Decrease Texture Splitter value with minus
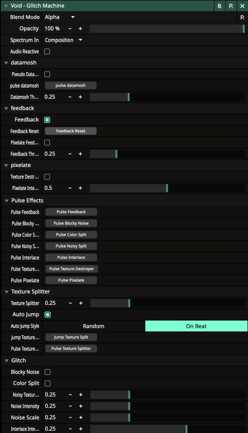Image resolution: width=248 pixels, height=433 pixels. pos(70,303)
